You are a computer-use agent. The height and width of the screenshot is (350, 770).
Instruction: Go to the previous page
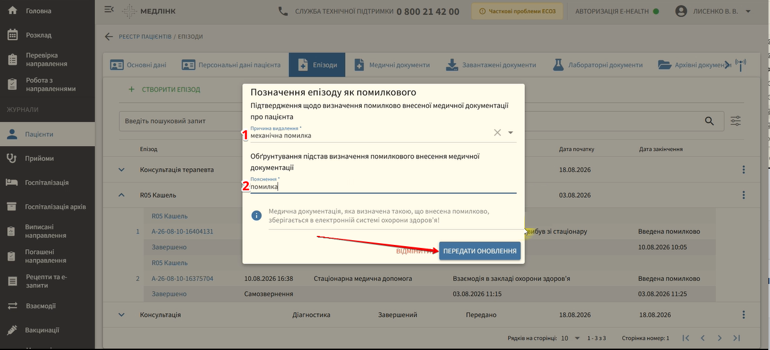tap(703, 338)
